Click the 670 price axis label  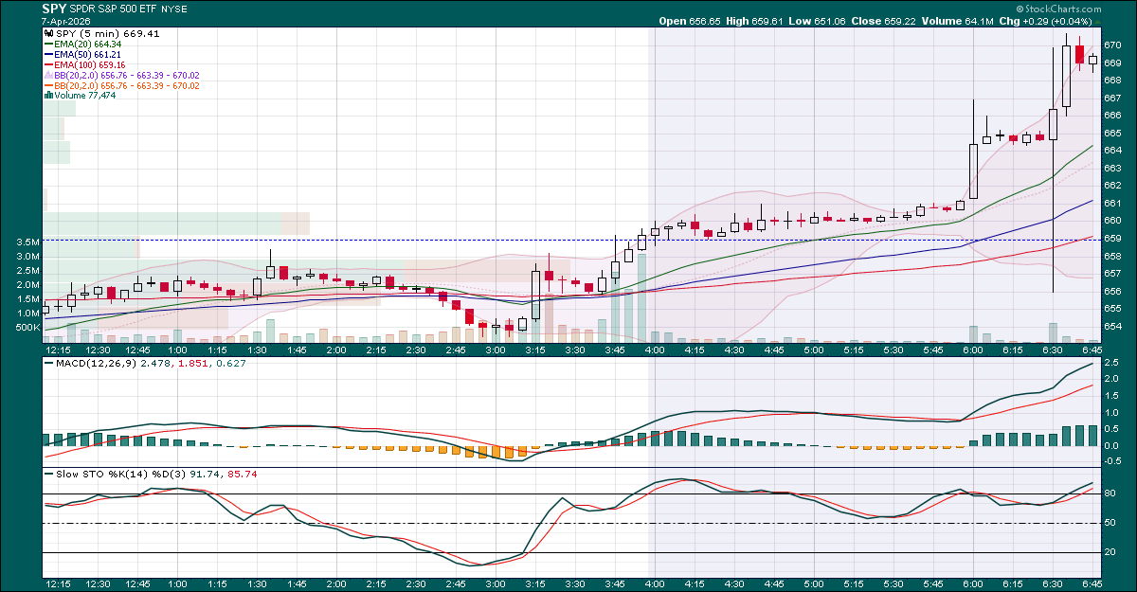pyautogui.click(x=1113, y=45)
